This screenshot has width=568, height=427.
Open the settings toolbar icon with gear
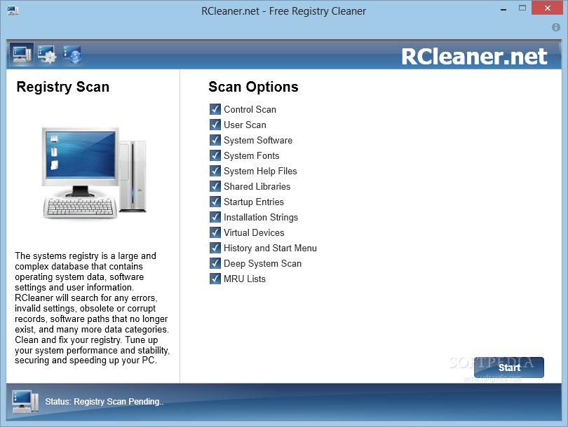click(47, 55)
